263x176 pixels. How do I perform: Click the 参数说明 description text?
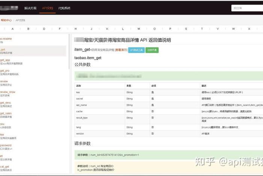pos(96,168)
